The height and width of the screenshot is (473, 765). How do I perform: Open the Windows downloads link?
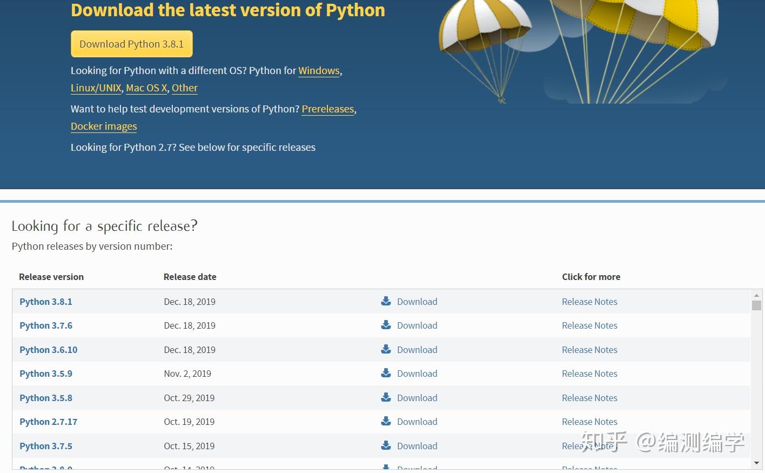click(x=319, y=70)
